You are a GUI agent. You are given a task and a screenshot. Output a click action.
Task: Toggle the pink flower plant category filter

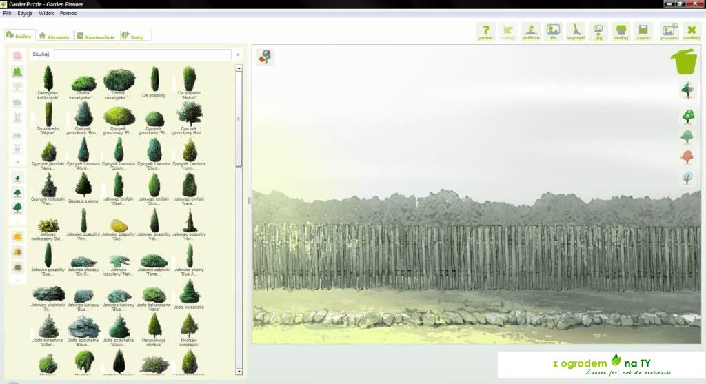point(17,56)
